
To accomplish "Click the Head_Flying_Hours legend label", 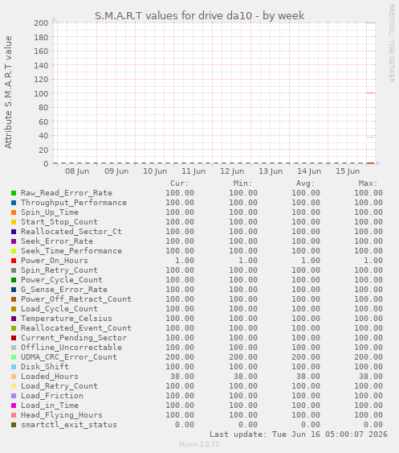I will coord(61,415).
